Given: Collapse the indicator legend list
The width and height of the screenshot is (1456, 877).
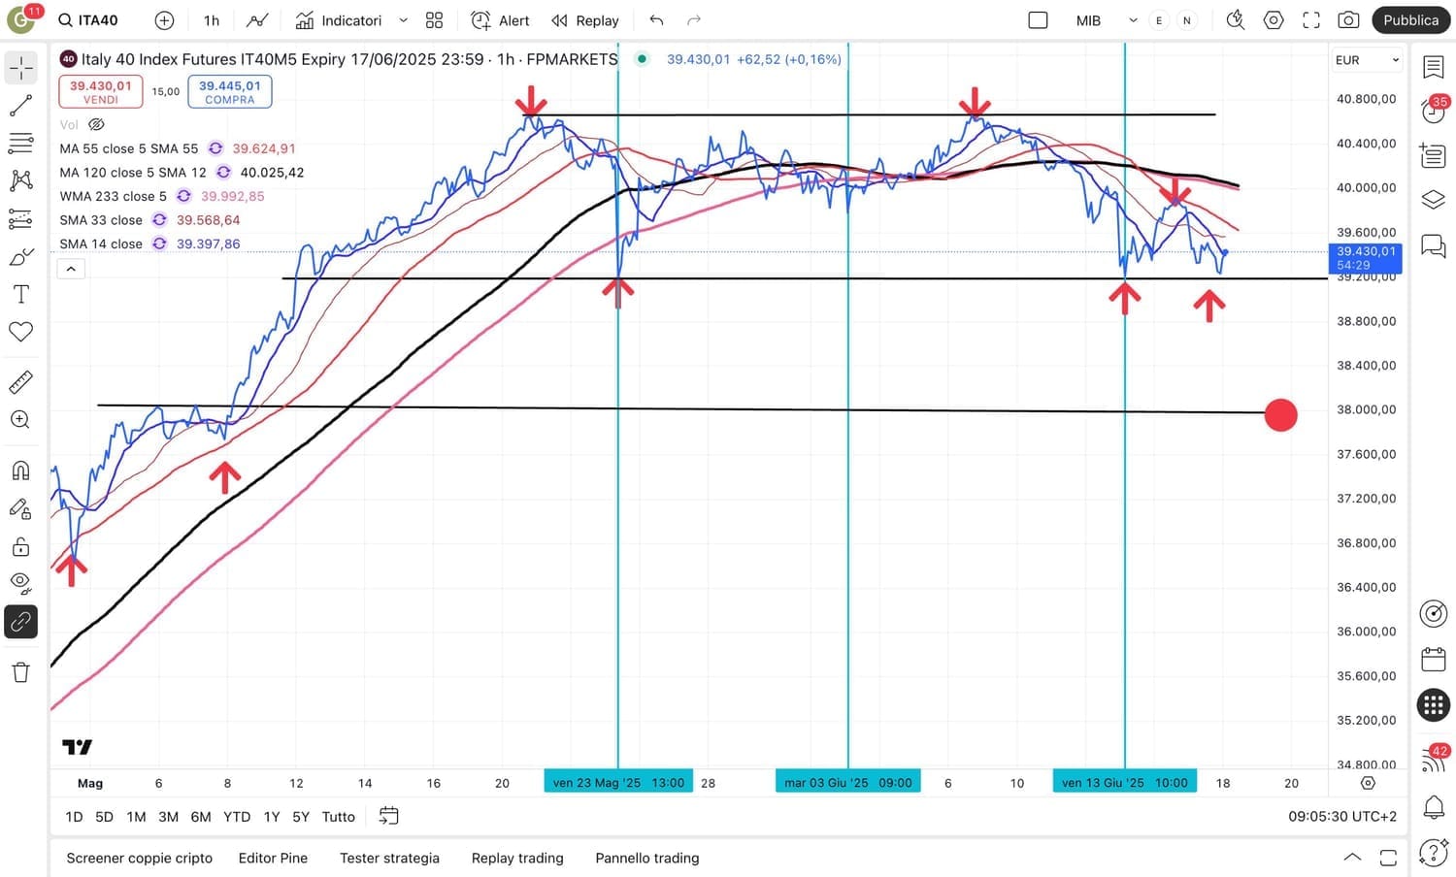Looking at the screenshot, I should click(71, 269).
